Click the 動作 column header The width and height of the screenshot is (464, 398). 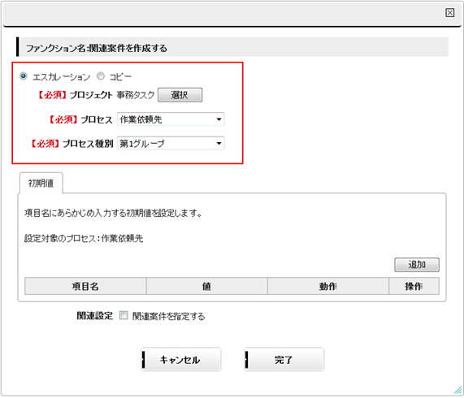327,286
